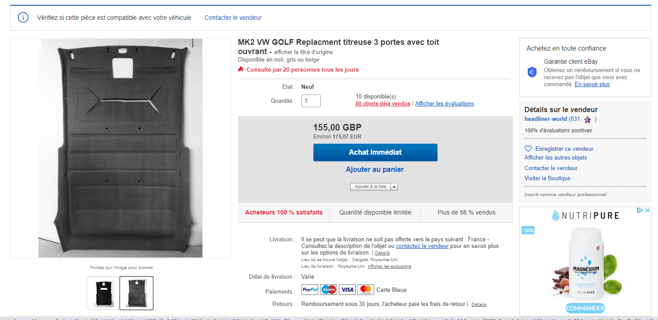Click 'Visiter la Boutique' link
The image size is (658, 320).
(548, 178)
